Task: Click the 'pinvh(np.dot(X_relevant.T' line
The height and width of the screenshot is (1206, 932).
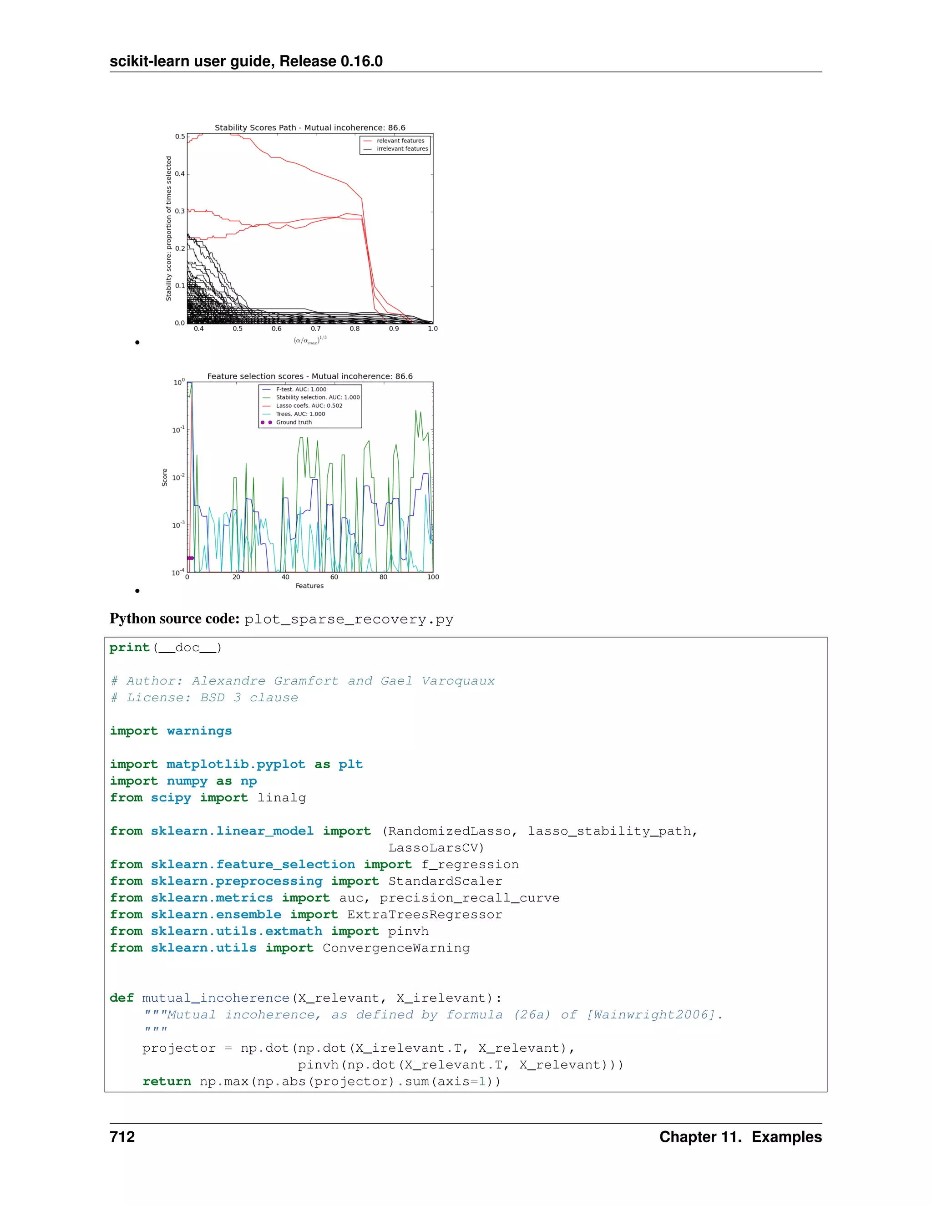Action: 461,1064
